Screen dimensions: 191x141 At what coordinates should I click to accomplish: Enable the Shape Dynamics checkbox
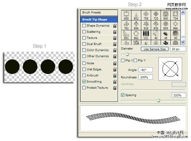[84, 25]
